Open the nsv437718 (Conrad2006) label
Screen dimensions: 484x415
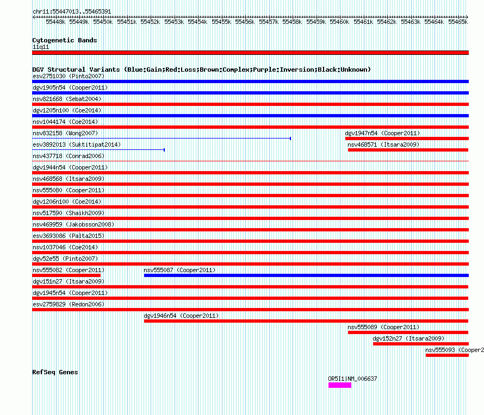pyautogui.click(x=69, y=156)
